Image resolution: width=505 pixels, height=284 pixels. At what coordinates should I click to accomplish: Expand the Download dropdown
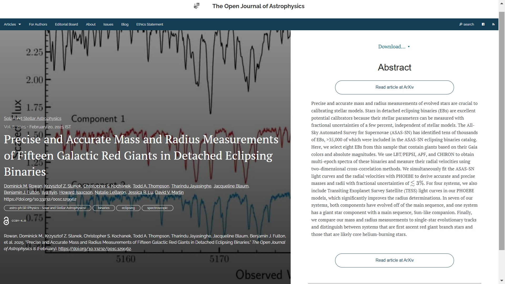(x=394, y=47)
